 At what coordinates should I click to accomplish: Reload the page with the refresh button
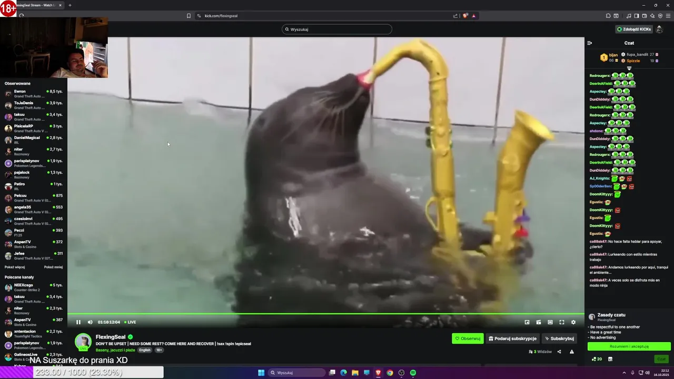(21, 16)
